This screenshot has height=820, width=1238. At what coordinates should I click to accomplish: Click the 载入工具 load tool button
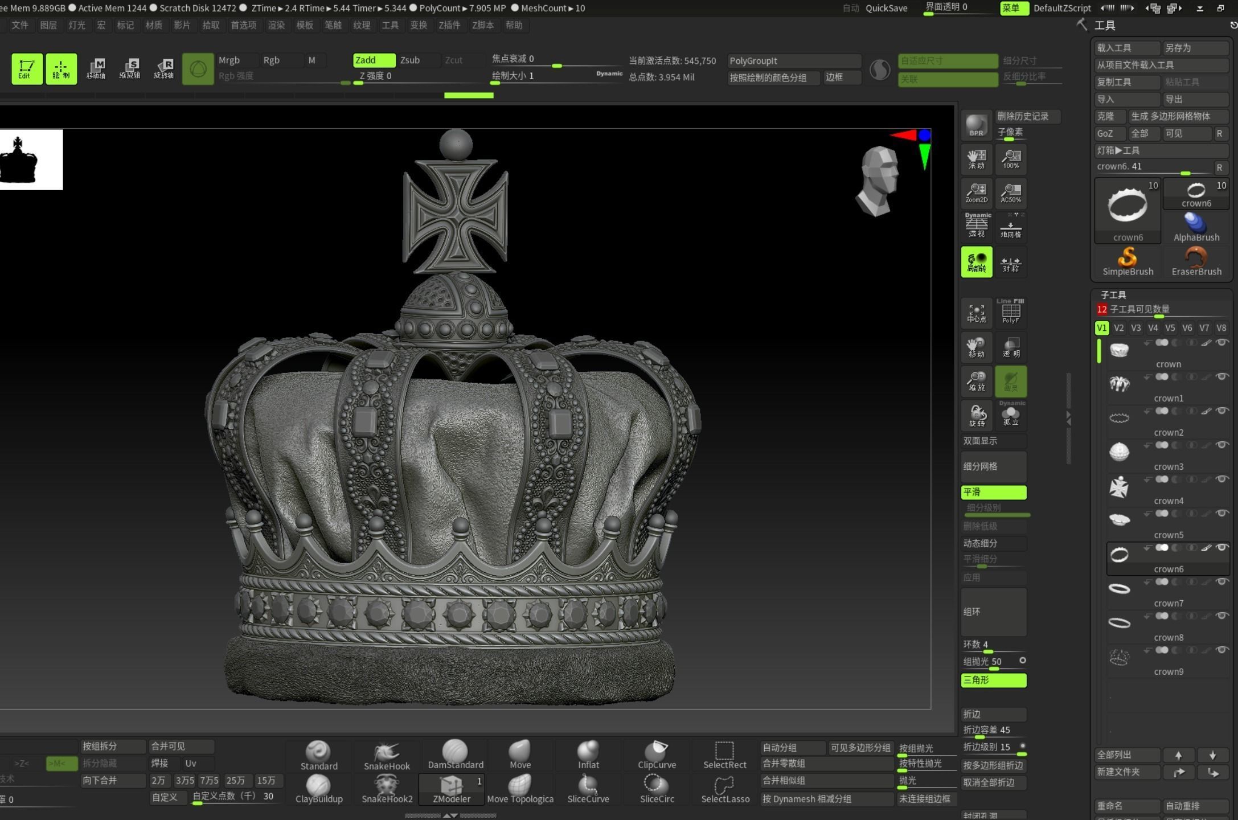coord(1128,48)
